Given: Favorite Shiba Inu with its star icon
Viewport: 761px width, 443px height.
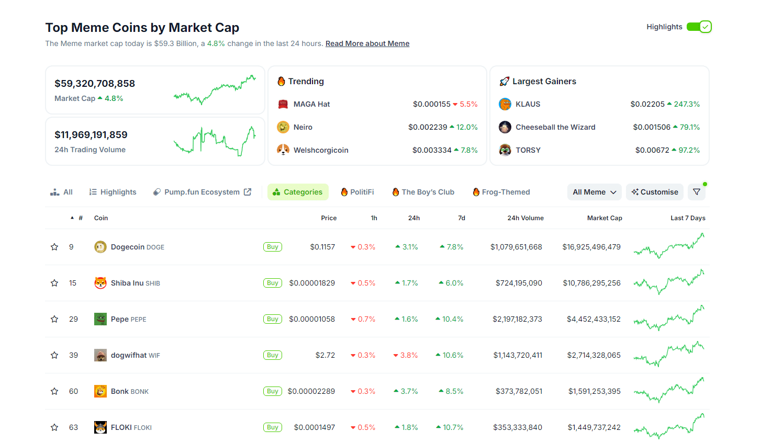Looking at the screenshot, I should pyautogui.click(x=54, y=283).
